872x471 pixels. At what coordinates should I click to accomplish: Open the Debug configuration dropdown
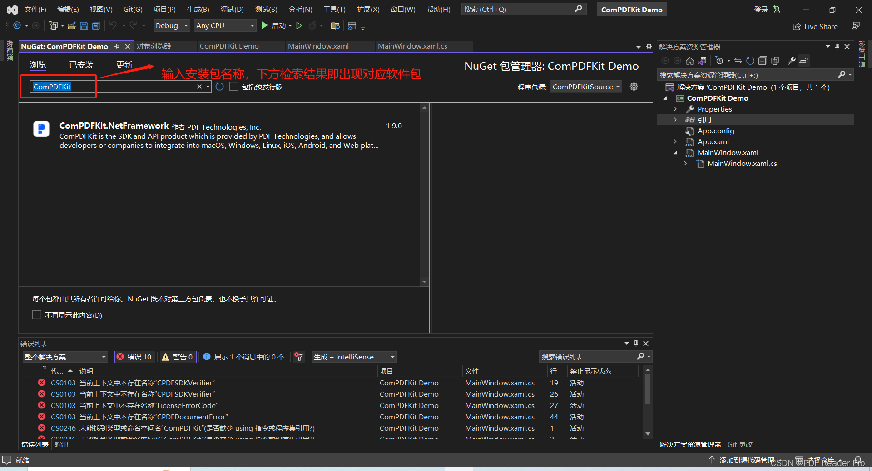(171, 26)
